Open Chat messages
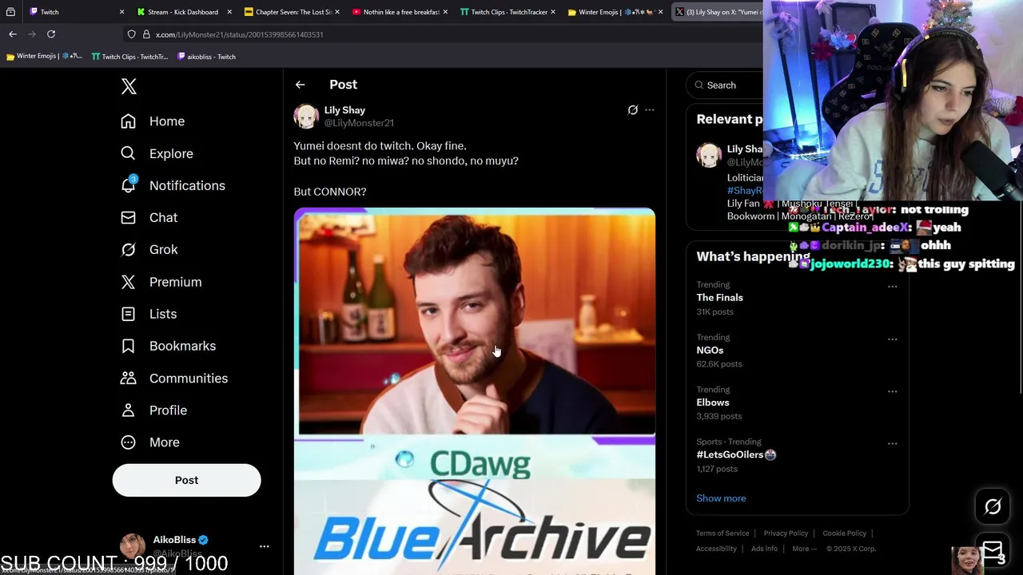Viewport: 1023px width, 575px height. click(x=149, y=217)
